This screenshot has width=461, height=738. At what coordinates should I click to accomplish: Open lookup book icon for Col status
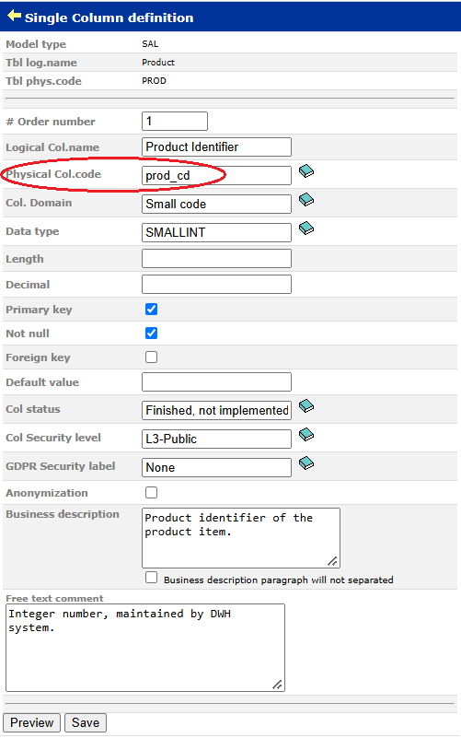pyautogui.click(x=306, y=405)
